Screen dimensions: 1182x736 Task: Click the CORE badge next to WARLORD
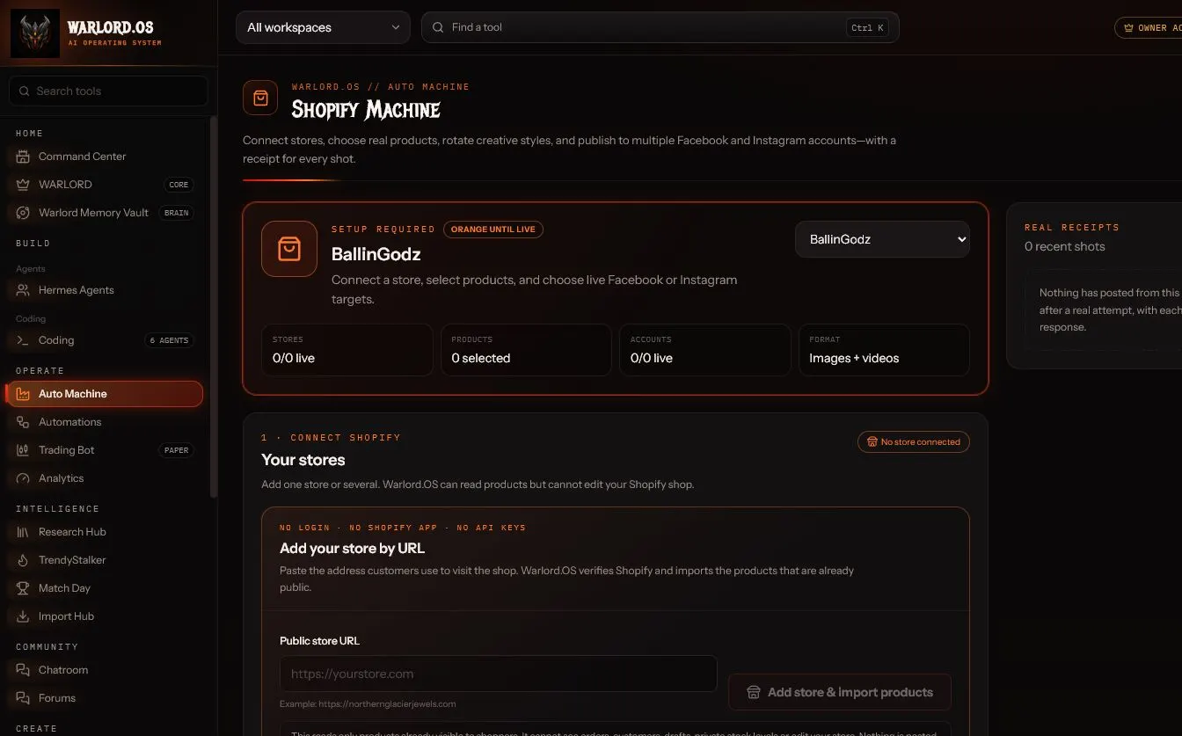pyautogui.click(x=179, y=185)
